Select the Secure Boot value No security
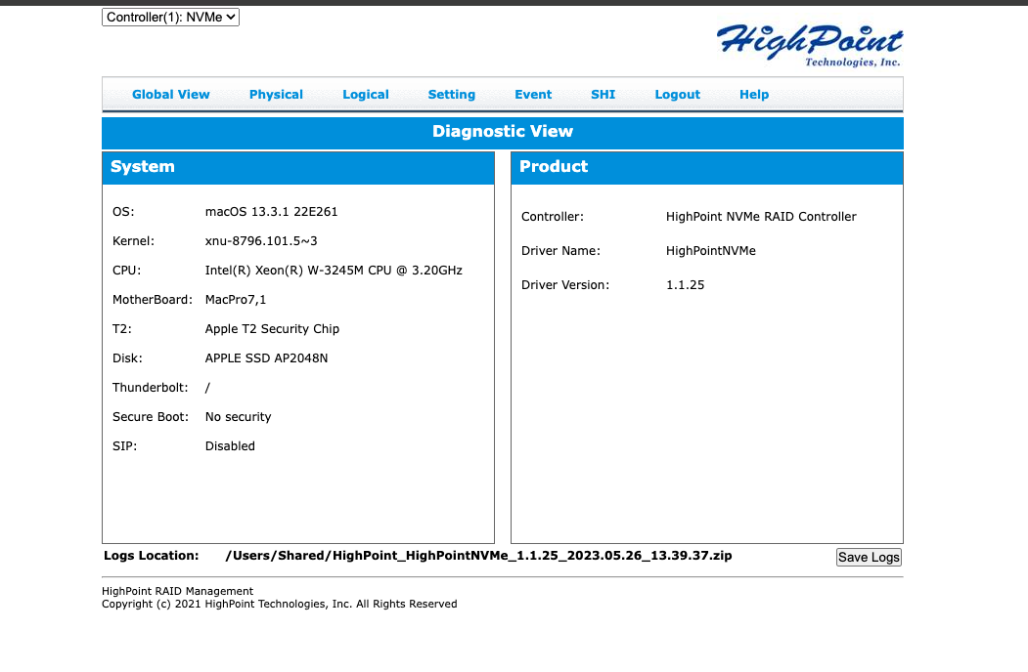Viewport: 1028px width, 672px height. pyautogui.click(x=238, y=417)
